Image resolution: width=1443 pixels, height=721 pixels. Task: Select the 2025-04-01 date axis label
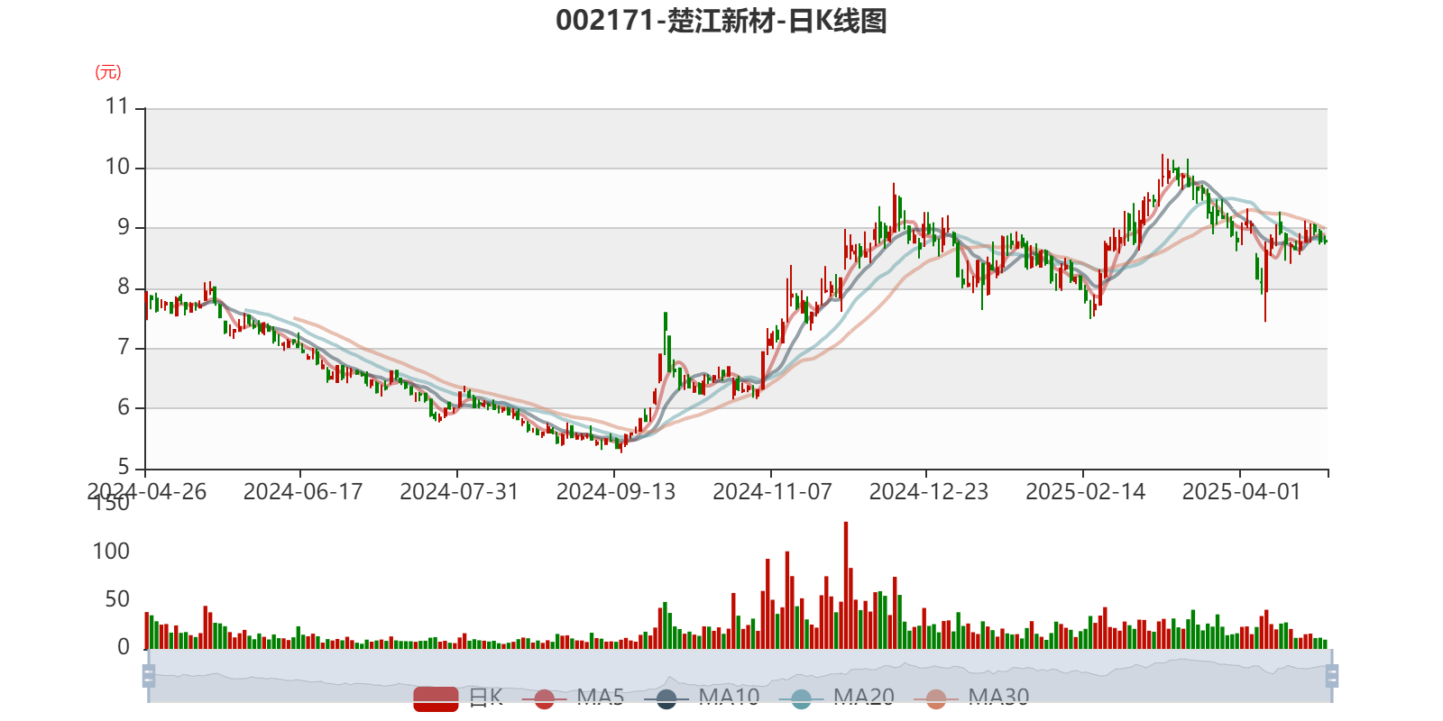pos(1241,492)
